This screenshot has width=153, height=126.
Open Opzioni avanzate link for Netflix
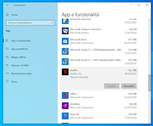tap(79, 77)
